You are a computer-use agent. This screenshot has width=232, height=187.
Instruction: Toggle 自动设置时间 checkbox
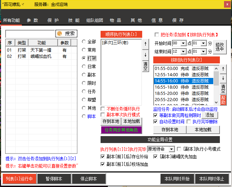155,122
